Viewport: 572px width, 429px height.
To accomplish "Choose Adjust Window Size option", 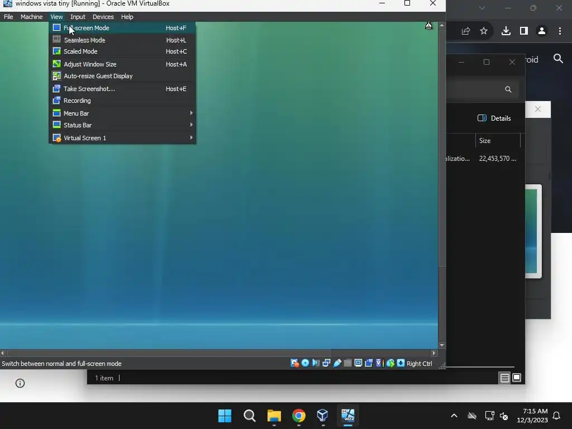I will [x=122, y=64].
